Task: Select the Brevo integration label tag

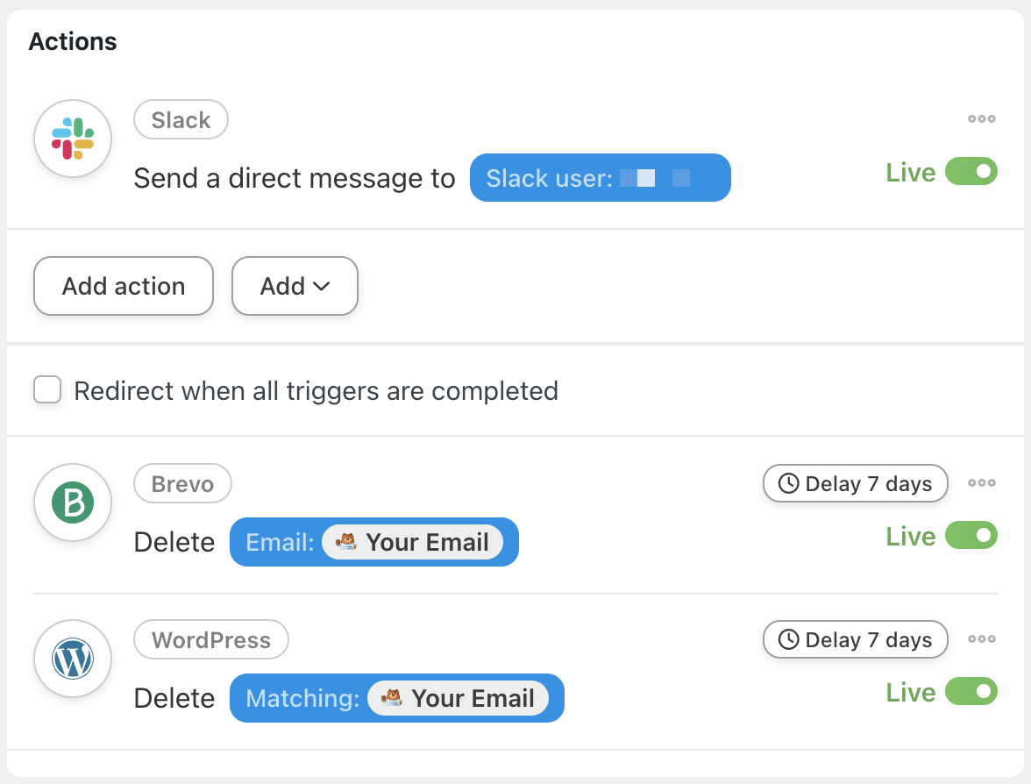Action: point(182,483)
